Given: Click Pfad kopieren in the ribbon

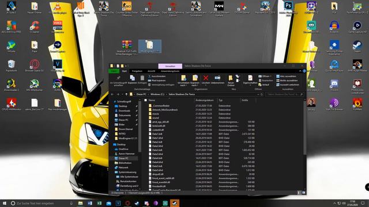Looking at the screenshot, I should (x=157, y=80).
